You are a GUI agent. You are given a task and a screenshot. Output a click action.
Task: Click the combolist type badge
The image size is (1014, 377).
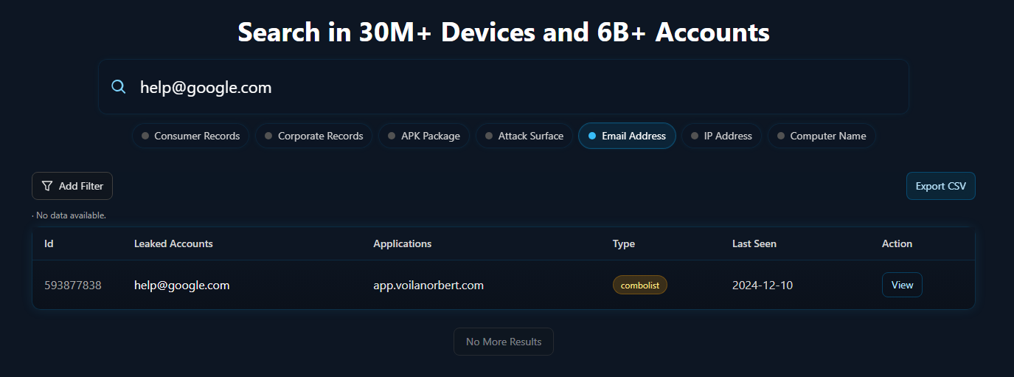639,285
